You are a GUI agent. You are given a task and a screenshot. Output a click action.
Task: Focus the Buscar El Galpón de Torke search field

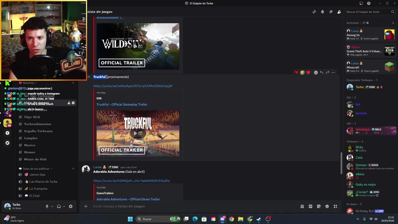[x=370, y=12]
